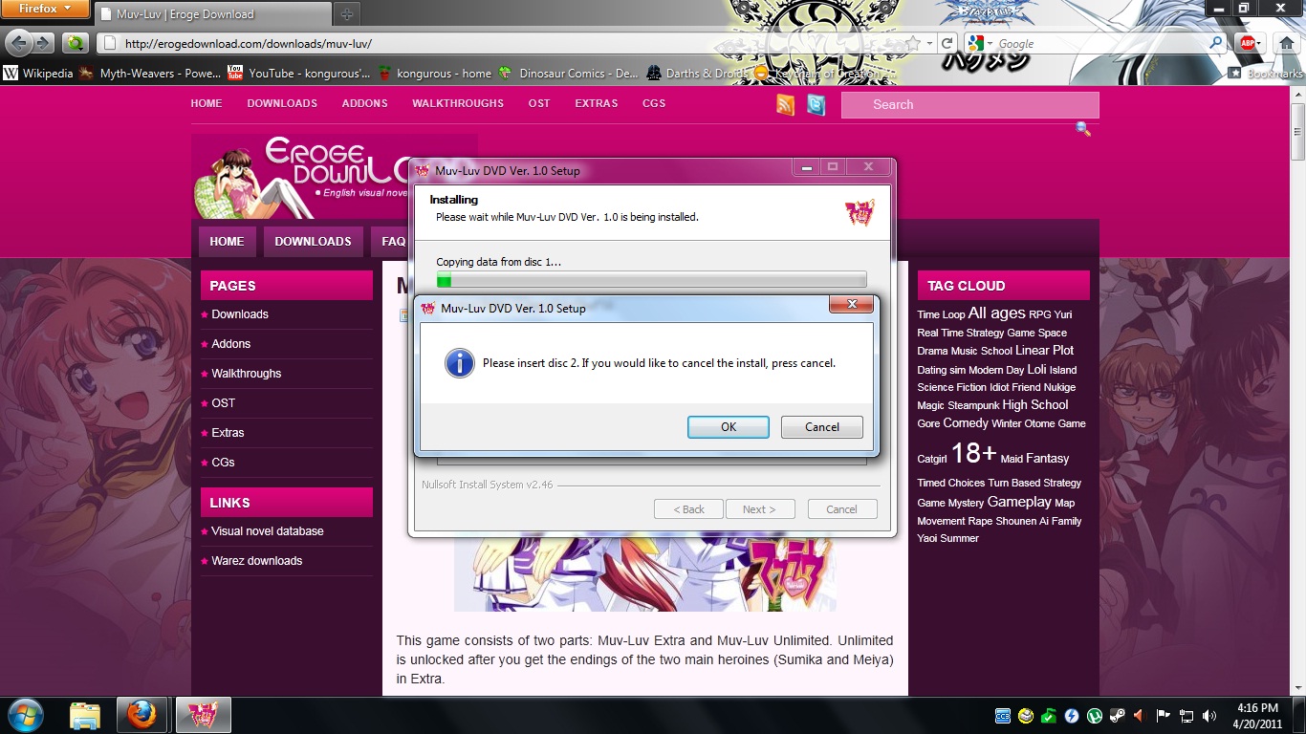
Task: Go forward one page in Firefox
Action: 44,43
